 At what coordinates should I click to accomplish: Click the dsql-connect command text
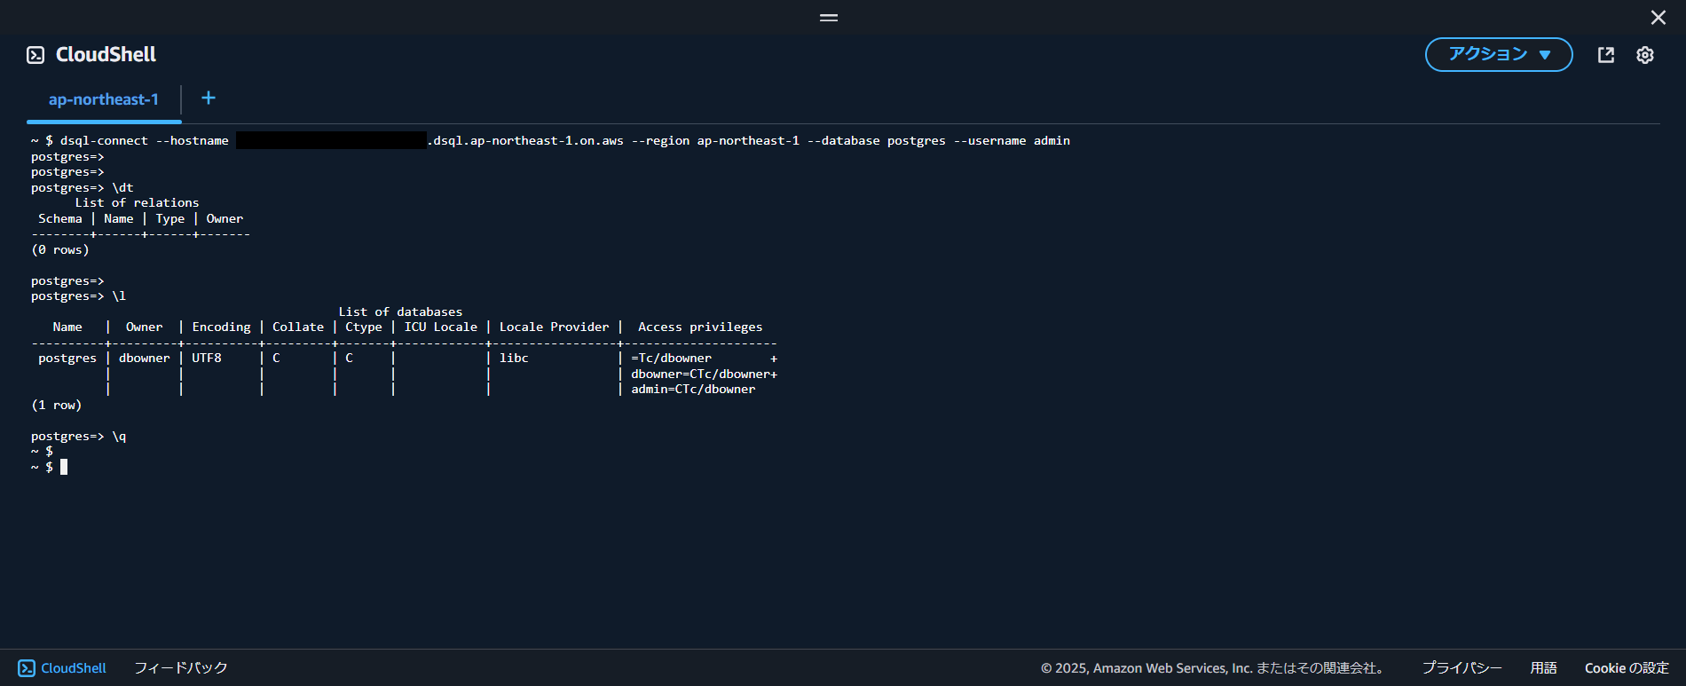[x=104, y=140]
